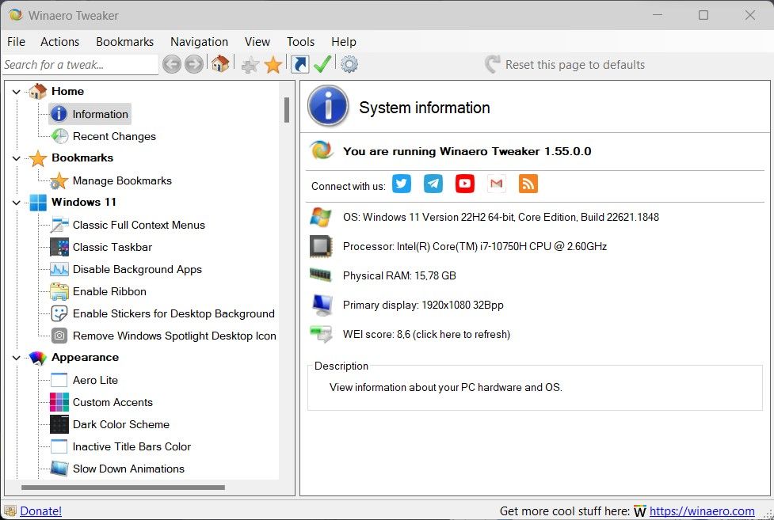Open the https://winaero.com link

(x=702, y=511)
